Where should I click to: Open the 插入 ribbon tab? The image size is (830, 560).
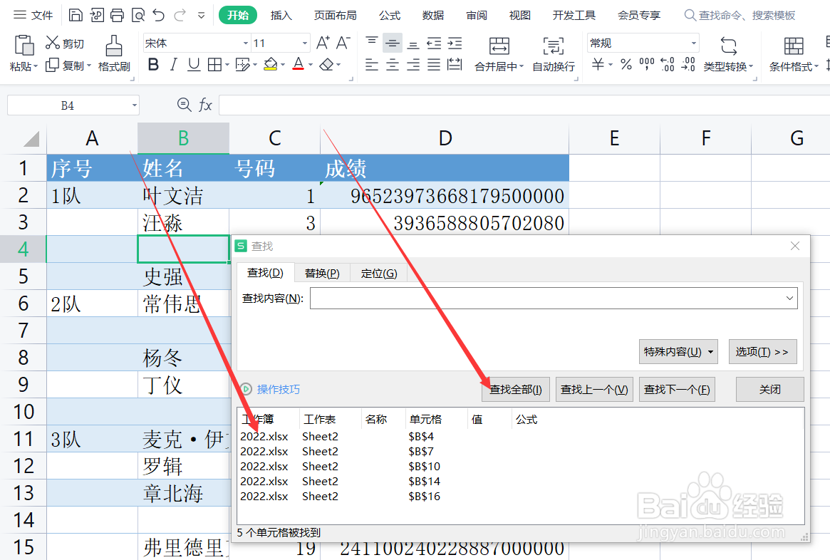[281, 14]
